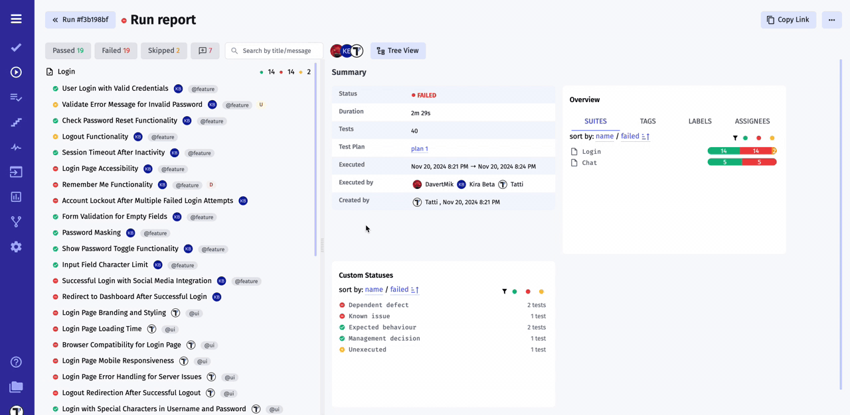Click the Login suite file icon in test list
Image resolution: width=850 pixels, height=415 pixels.
(x=50, y=72)
